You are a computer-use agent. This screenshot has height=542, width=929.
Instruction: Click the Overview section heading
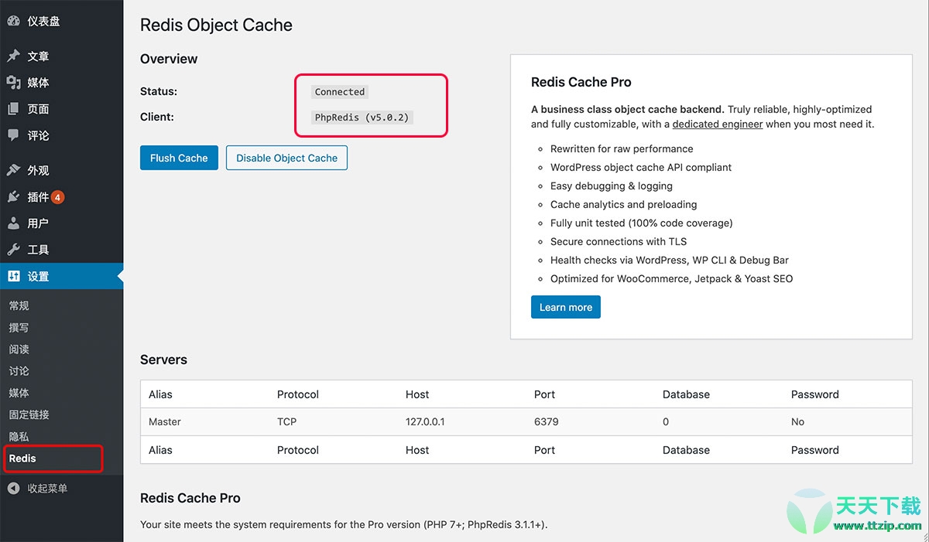click(169, 59)
